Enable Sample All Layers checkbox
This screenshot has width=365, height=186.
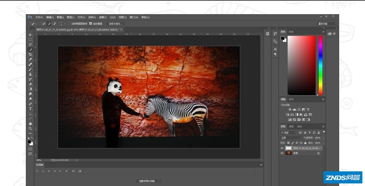pos(69,24)
